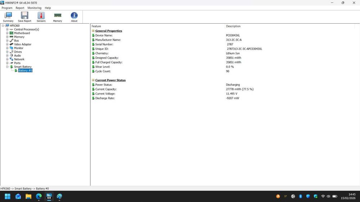Click the Chemistry value Lithium Ion

point(233,53)
